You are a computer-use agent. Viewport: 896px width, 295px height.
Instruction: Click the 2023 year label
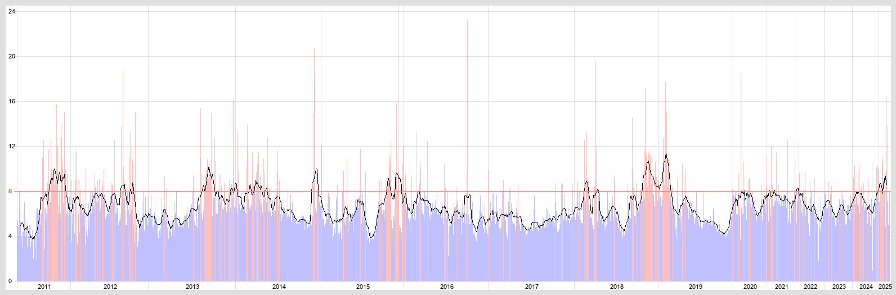(839, 287)
